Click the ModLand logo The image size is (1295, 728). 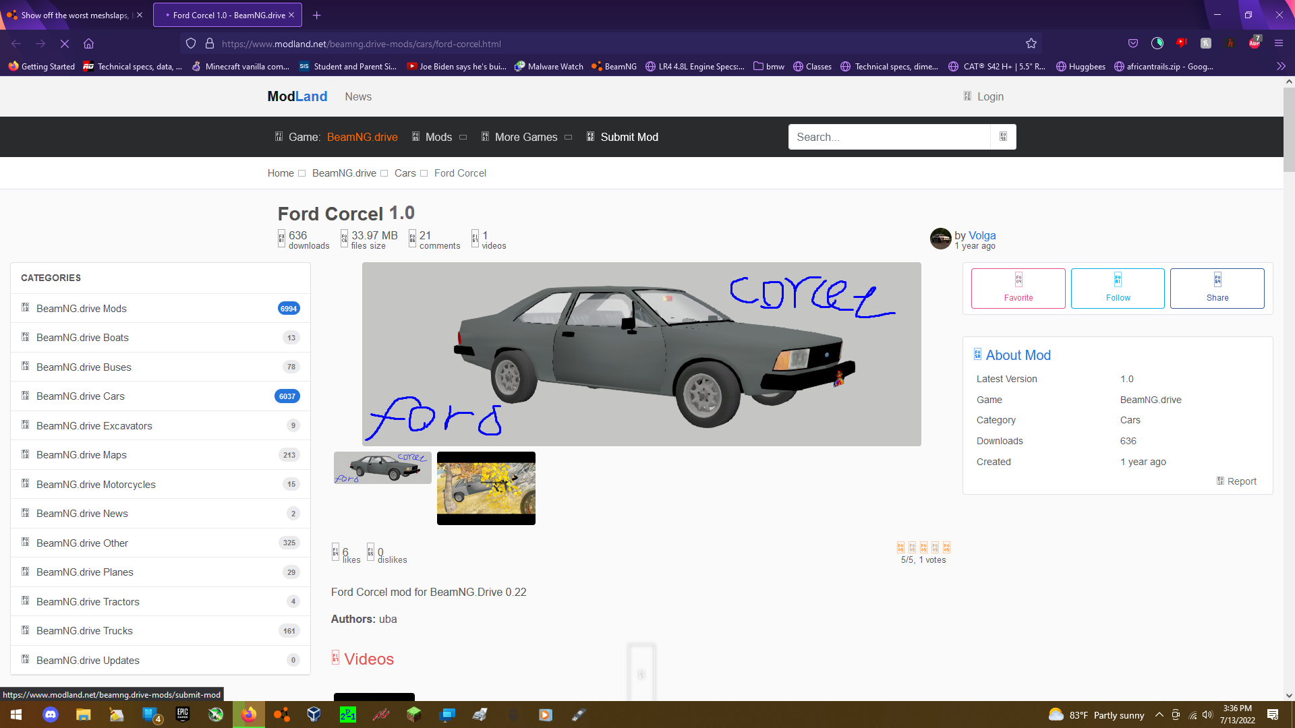[x=297, y=96]
